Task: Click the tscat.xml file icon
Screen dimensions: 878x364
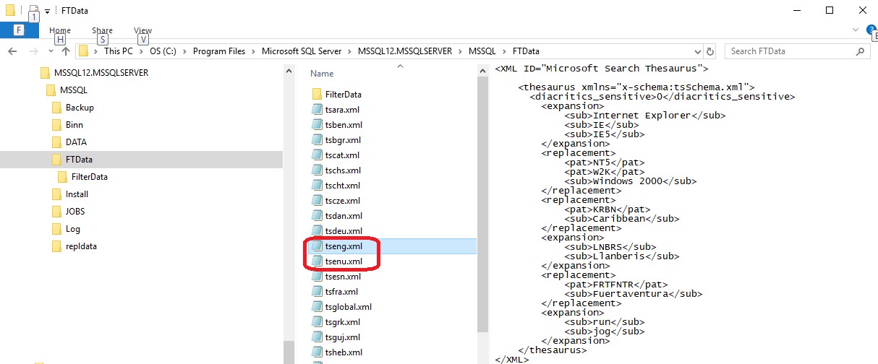Action: 317,155
